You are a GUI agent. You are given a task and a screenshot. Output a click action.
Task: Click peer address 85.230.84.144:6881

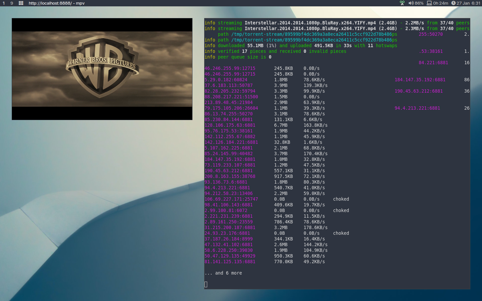tap(229, 119)
